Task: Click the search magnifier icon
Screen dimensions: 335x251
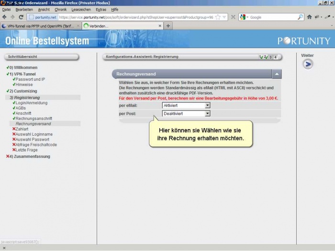Action: [300, 17]
